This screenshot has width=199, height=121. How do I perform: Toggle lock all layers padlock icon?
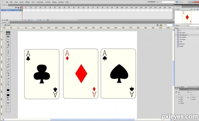(18, 8)
